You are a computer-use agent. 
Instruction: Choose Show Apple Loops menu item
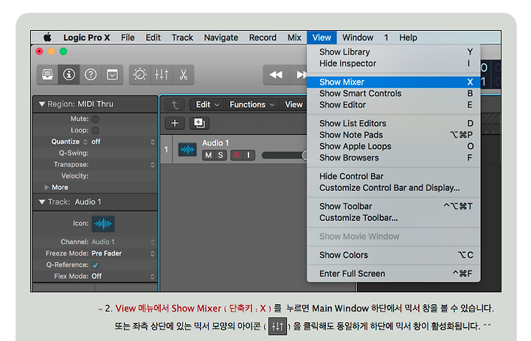point(394,147)
